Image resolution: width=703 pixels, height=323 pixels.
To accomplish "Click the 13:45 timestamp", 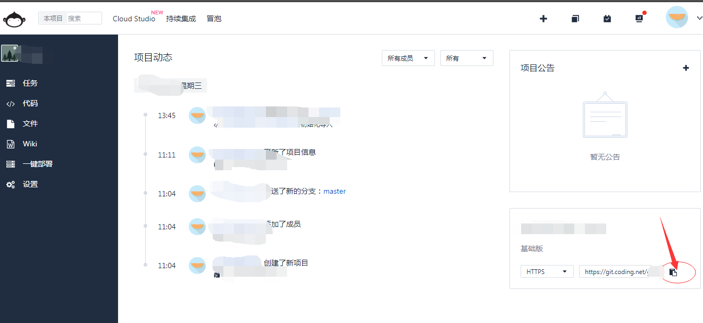I will (x=166, y=115).
